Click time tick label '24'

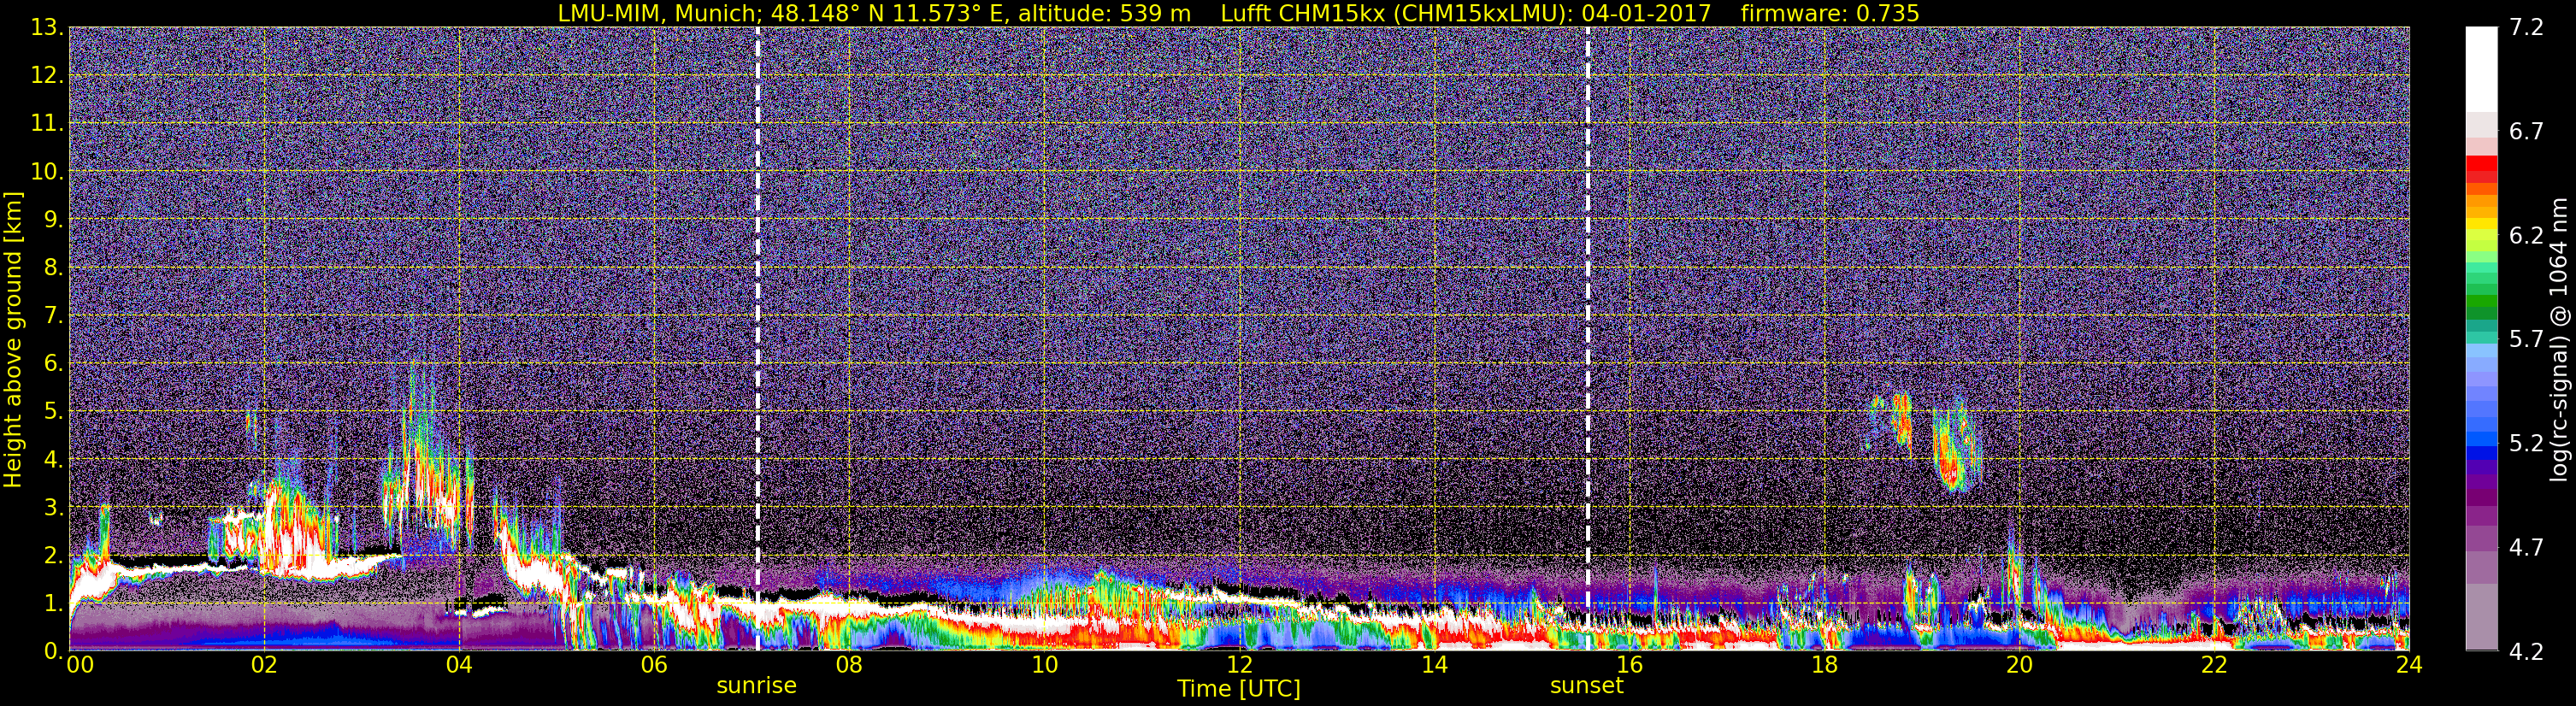[2409, 665]
